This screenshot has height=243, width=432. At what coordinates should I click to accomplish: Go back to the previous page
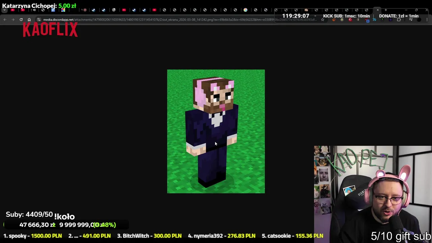(x=5, y=20)
